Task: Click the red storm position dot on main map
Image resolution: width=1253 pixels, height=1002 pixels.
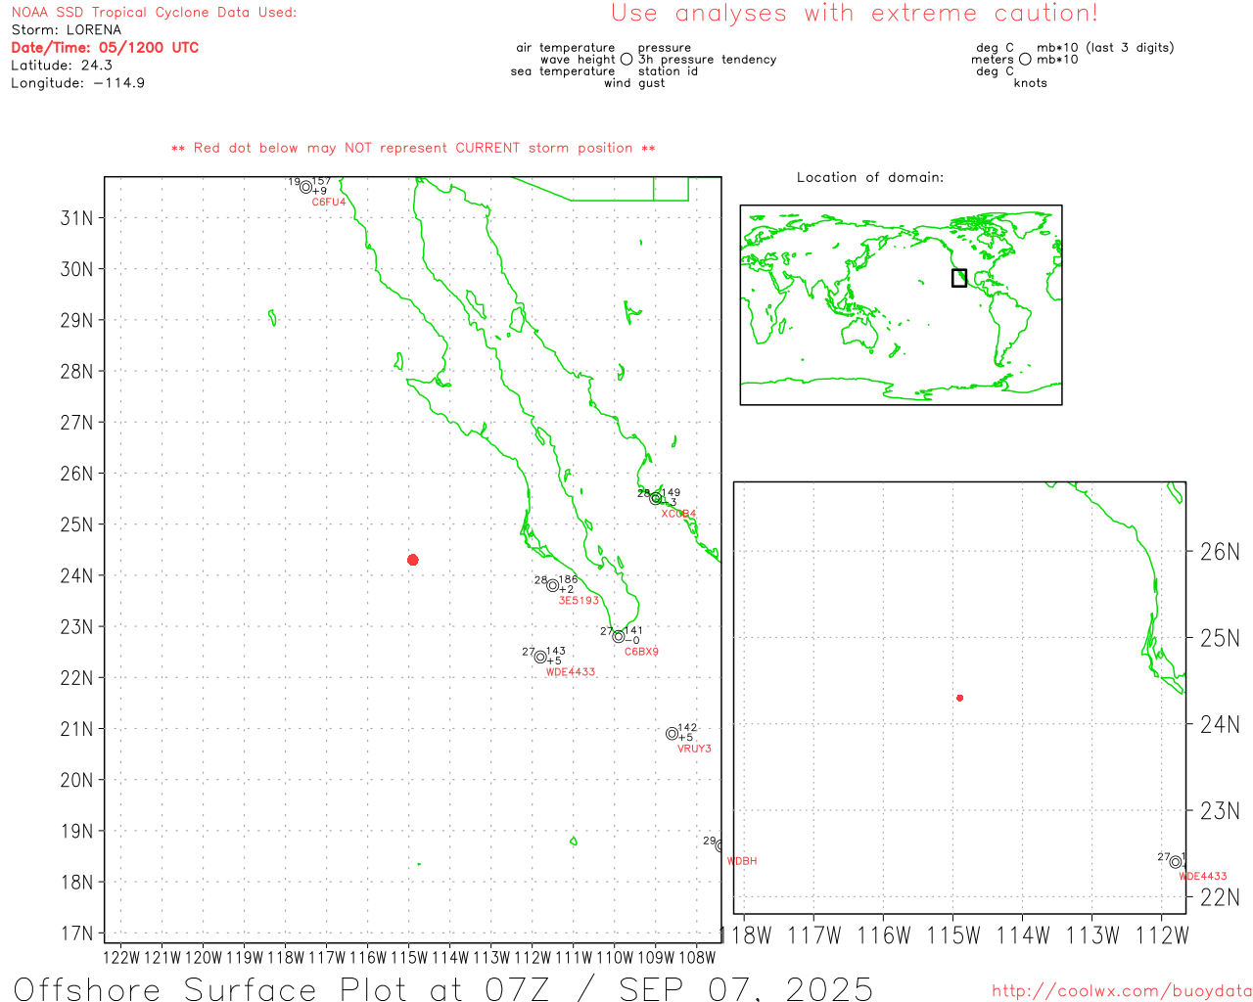Action: pos(413,560)
